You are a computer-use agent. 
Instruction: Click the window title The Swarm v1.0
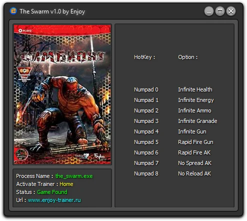coord(52,11)
